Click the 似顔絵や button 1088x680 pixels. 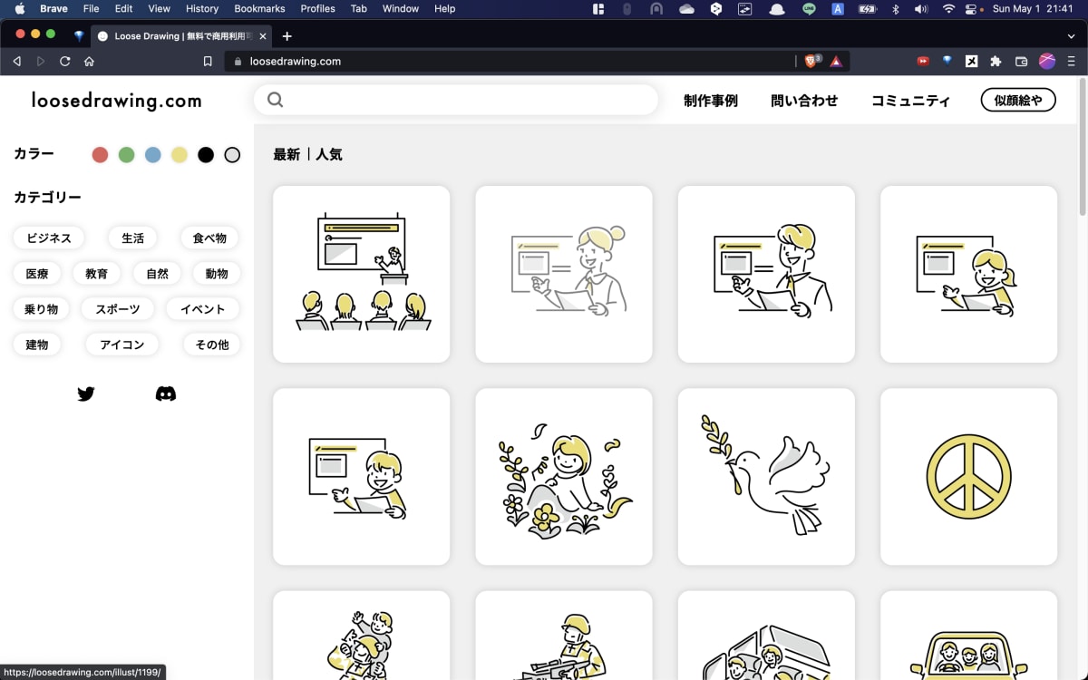pos(1018,100)
